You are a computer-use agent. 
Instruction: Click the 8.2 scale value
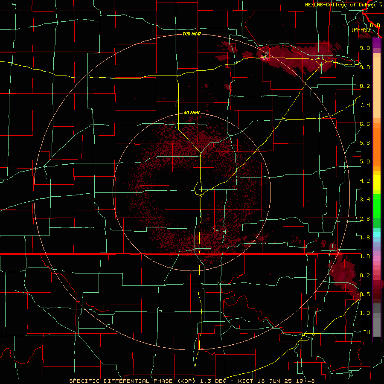click(365, 86)
